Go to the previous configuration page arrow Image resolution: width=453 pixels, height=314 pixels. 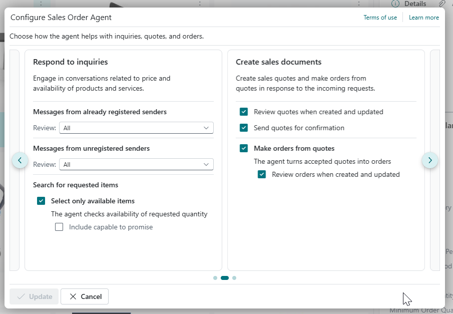tap(20, 160)
